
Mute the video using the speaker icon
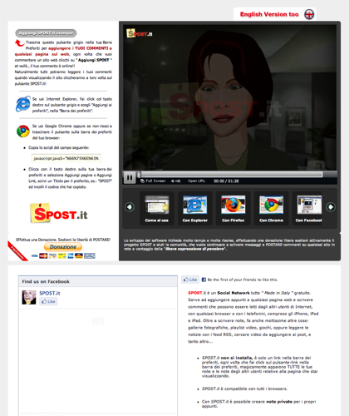coord(175,181)
